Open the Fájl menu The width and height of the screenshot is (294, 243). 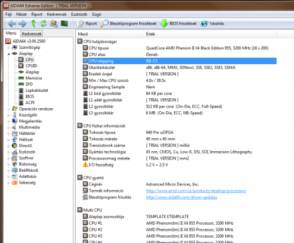tap(8, 14)
